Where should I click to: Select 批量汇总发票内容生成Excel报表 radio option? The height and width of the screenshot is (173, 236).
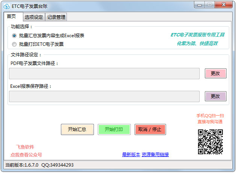coord(48,36)
